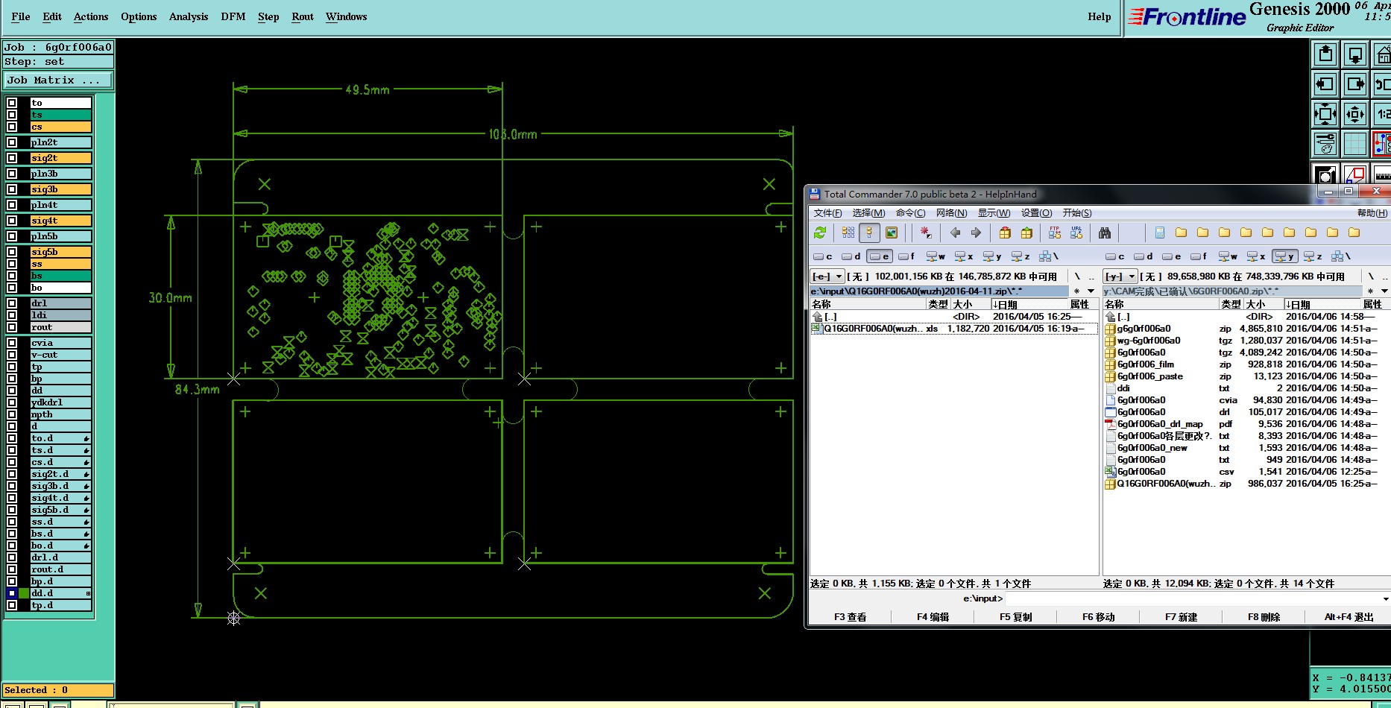Click the home view icon in Genesis

(x=1383, y=54)
